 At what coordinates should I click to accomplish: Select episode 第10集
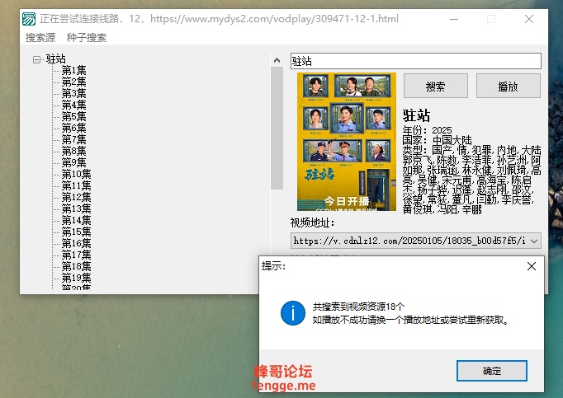(x=76, y=174)
